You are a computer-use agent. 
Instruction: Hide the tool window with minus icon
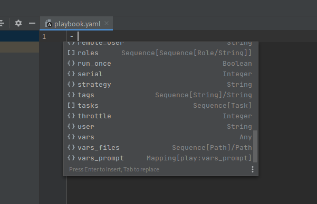pyautogui.click(x=32, y=23)
